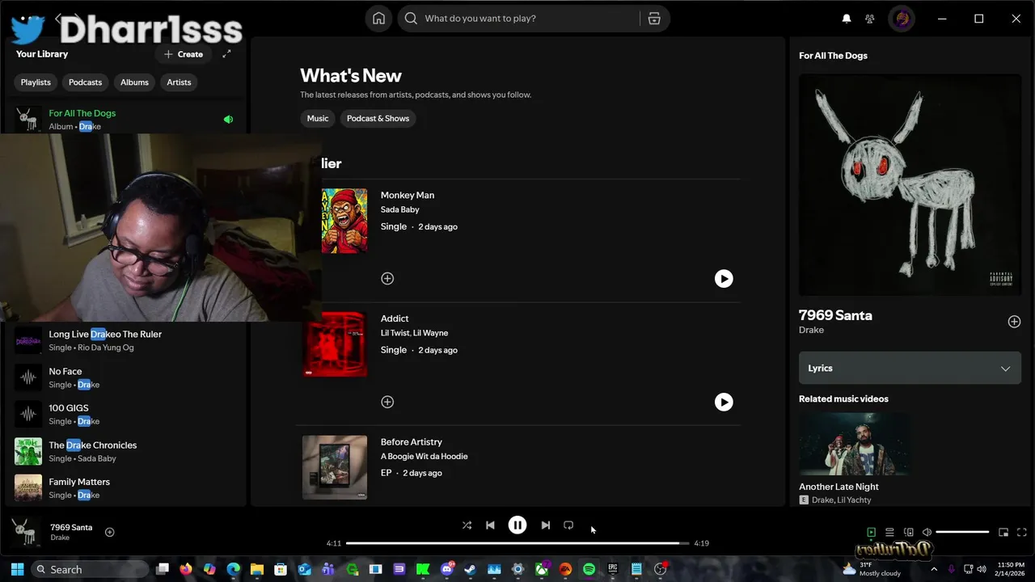Open Lil Twist artist link

point(395,333)
